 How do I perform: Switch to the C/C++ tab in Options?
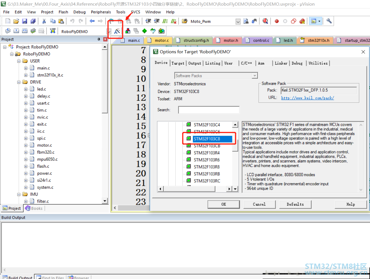click(246, 63)
